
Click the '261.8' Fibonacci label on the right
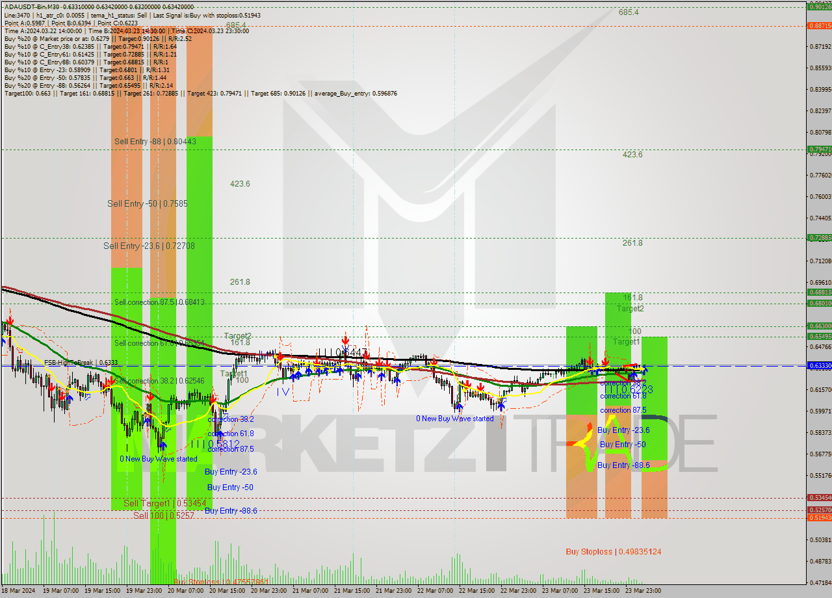tap(632, 243)
